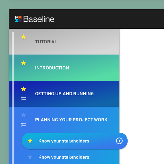Click the Baseline title text
This screenshot has width=164, height=164.
click(39, 19)
